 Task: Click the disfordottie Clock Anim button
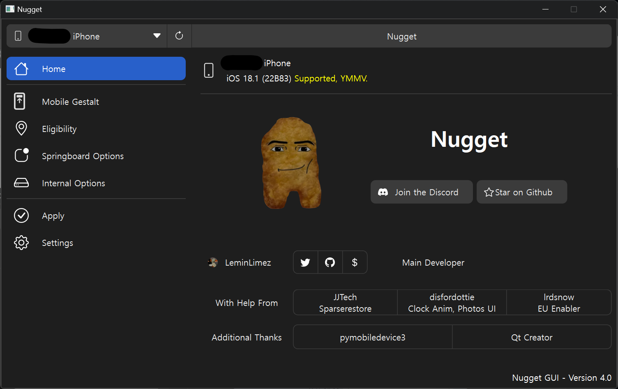(x=452, y=303)
